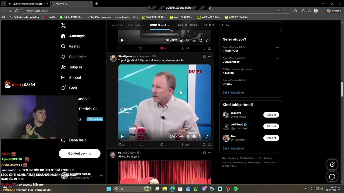The width and height of the screenshot is (344, 193).
Task: Play the top video (0:04 / 0:21)
Action: click(122, 40)
